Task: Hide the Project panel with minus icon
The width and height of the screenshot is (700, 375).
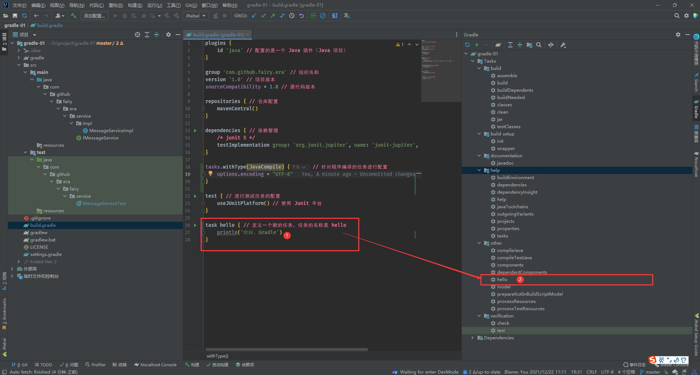Action: pyautogui.click(x=178, y=35)
